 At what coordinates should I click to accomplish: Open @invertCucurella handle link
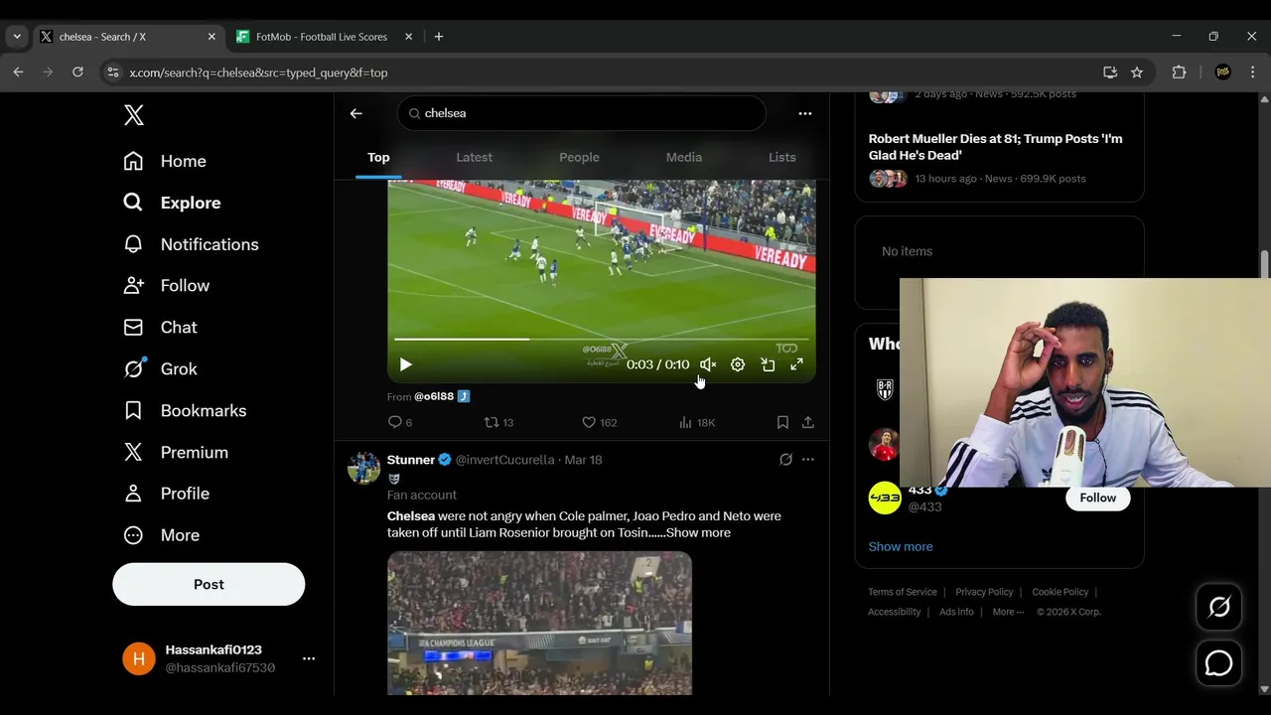504,460
